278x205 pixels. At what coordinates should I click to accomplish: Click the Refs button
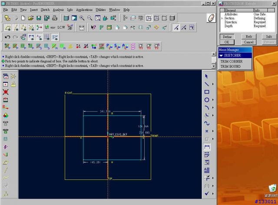pyautogui.click(x=249, y=36)
